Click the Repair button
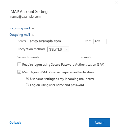The width and height of the screenshot is (121, 135). [x=100, y=123]
